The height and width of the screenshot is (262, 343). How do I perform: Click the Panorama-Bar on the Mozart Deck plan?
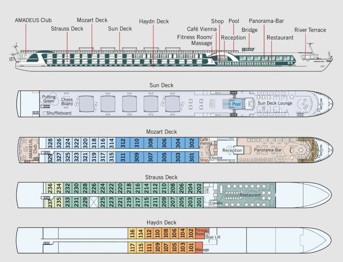click(x=268, y=150)
